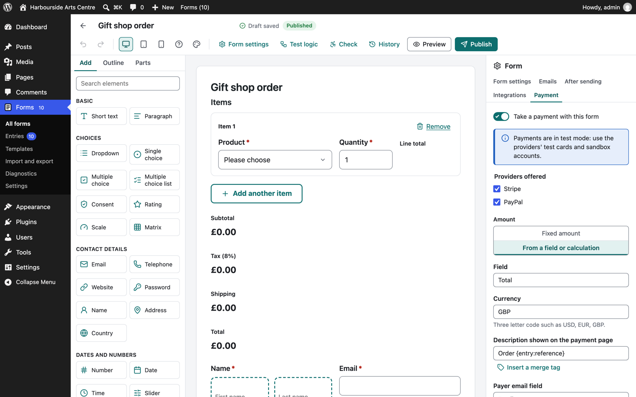Click the WordPress logo in admin bar
636x397 pixels.
(8, 7)
